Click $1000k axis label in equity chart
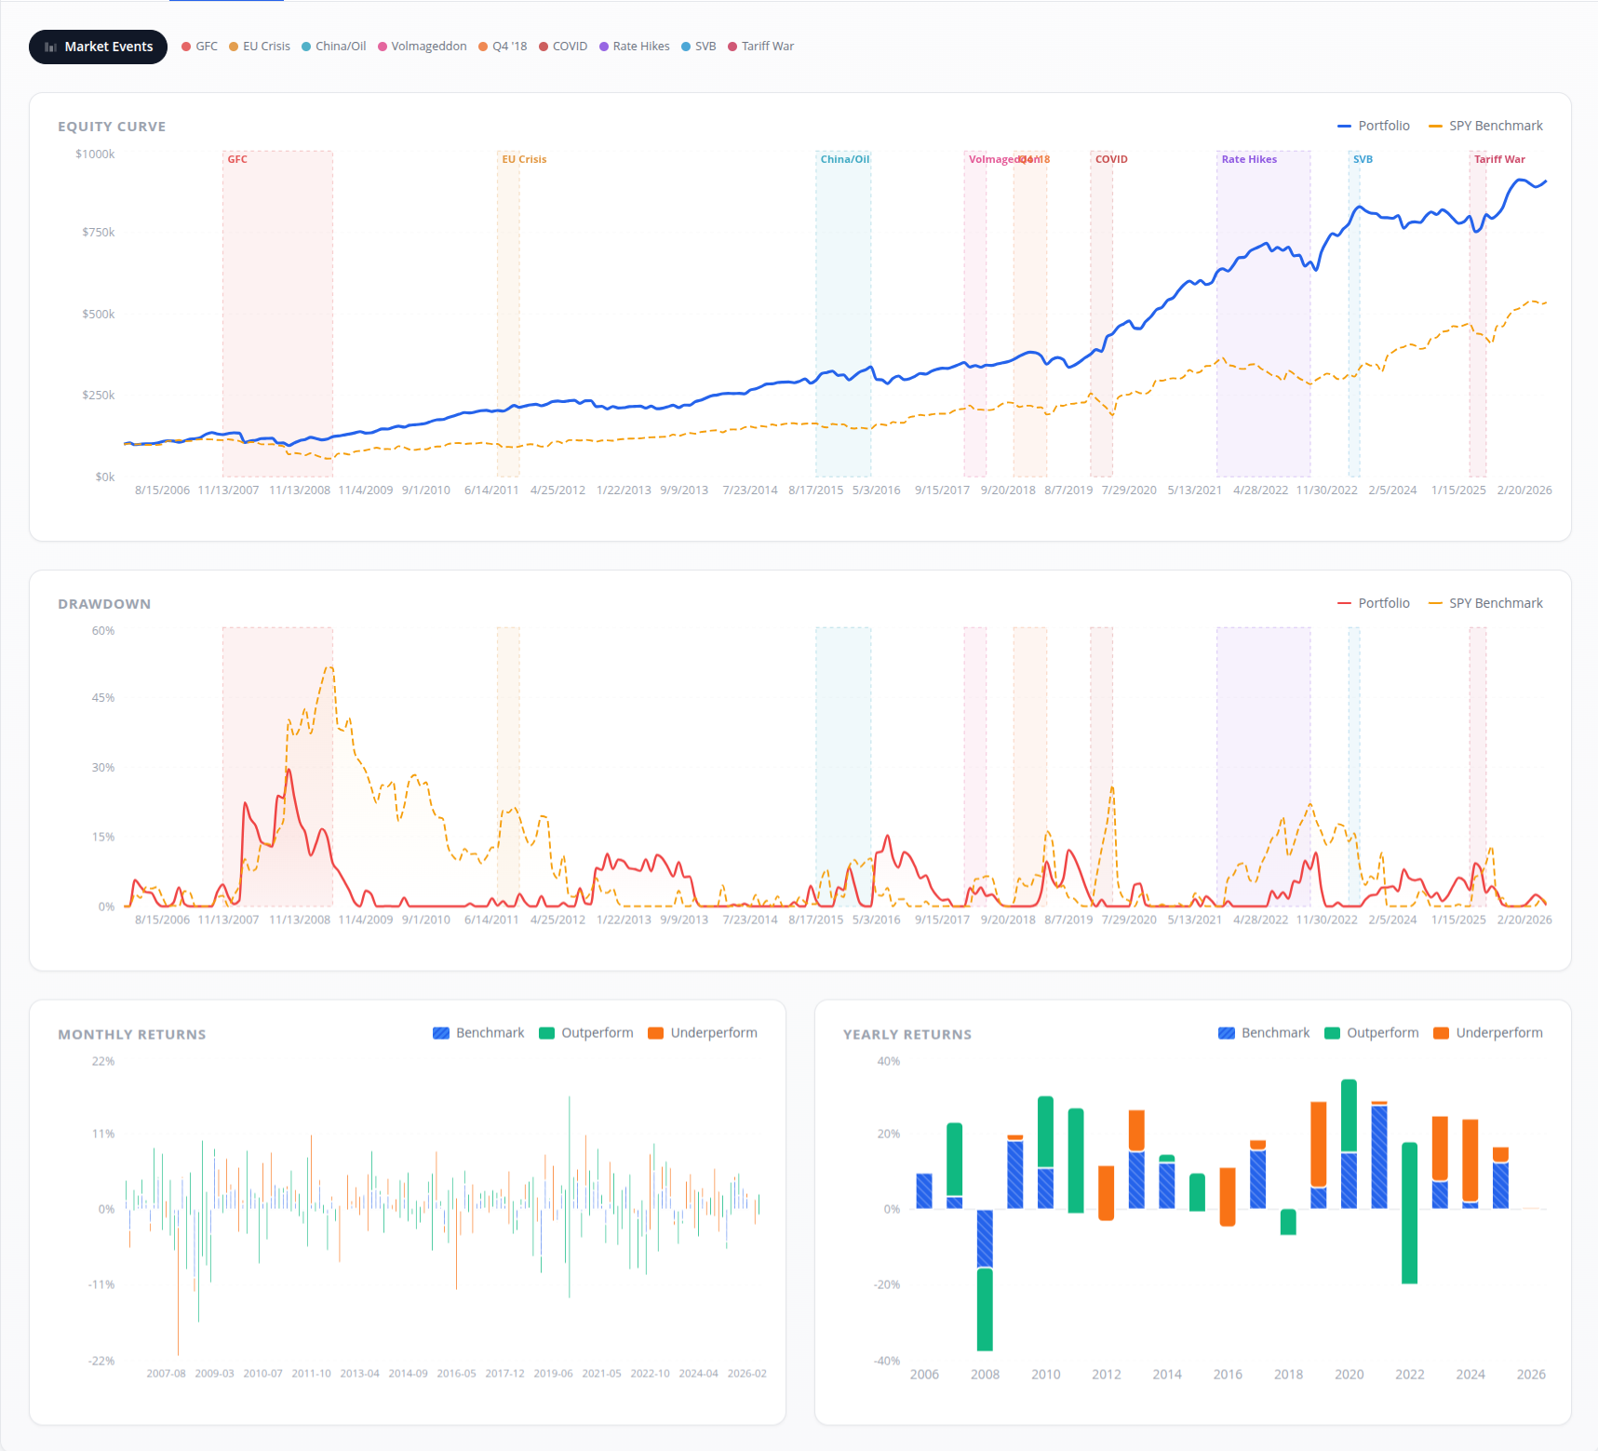 (95, 155)
